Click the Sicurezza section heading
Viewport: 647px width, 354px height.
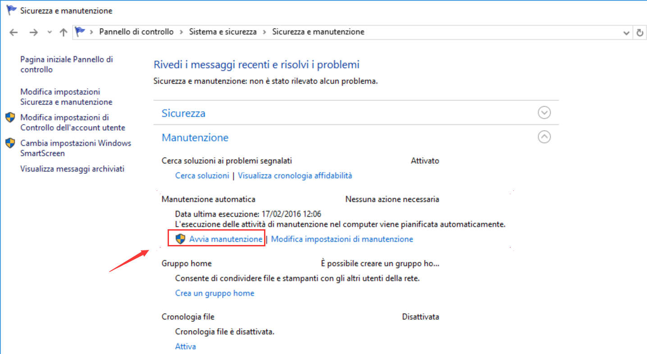183,113
